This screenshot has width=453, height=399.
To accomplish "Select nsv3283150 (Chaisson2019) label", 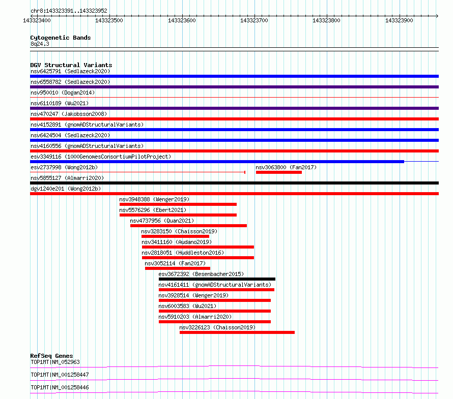I will (x=179, y=231).
